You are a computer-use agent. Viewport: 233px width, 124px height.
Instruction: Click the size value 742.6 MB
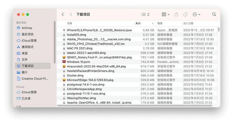pyautogui.click(x=147, y=62)
